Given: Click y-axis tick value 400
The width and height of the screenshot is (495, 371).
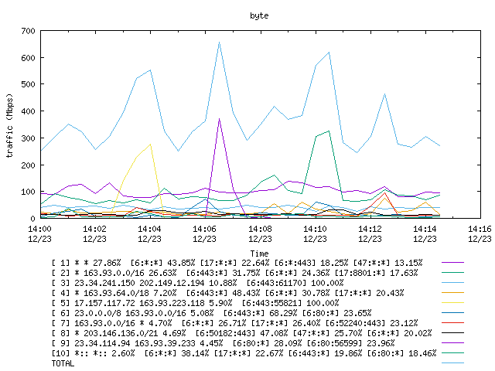Looking at the screenshot, I should point(28,111).
